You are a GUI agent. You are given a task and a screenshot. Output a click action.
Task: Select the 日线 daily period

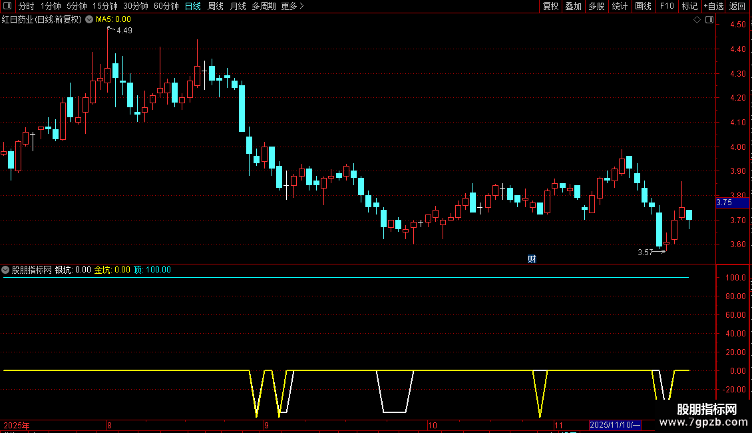193,6
